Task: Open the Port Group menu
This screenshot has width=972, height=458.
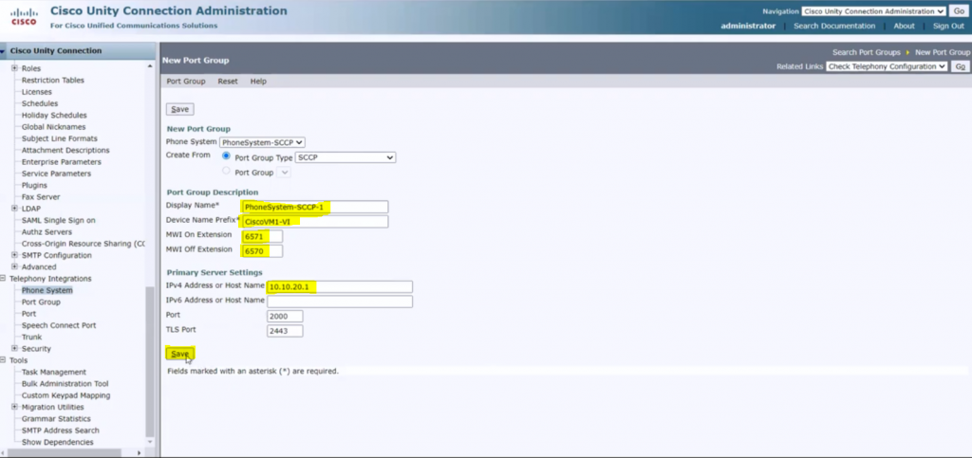Action: 186,82
